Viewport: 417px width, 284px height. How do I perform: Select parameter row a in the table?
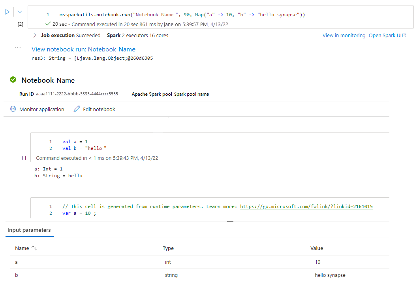pos(16,262)
